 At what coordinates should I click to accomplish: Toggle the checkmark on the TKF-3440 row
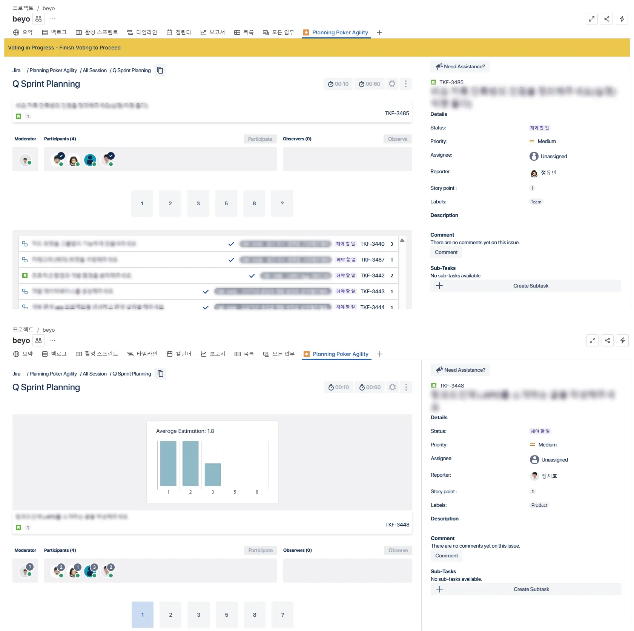coord(231,244)
